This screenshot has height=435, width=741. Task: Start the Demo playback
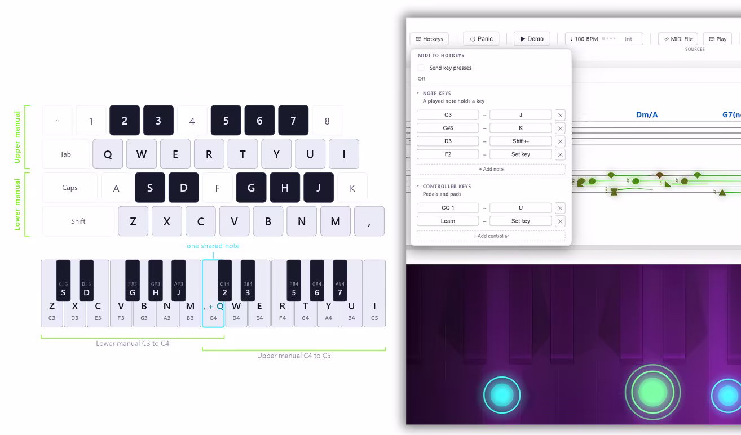[531, 39]
